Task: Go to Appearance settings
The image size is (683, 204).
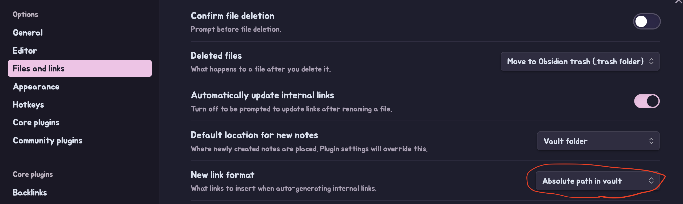Action: (x=36, y=87)
